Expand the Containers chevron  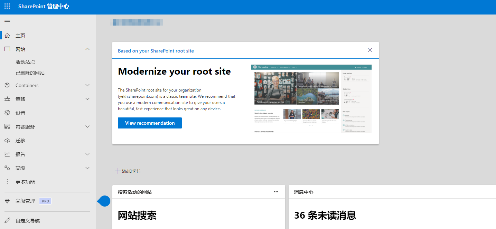pyautogui.click(x=87, y=85)
